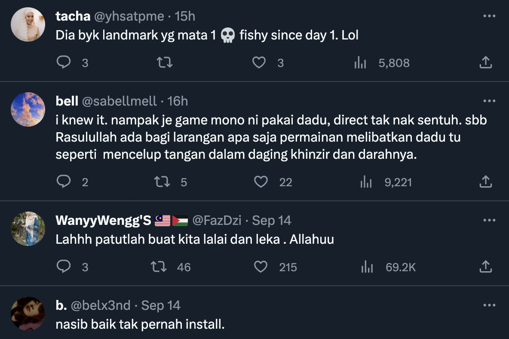Open more options on b.'s tweet
Viewport: 509px width, 339px height.
pyautogui.click(x=489, y=306)
